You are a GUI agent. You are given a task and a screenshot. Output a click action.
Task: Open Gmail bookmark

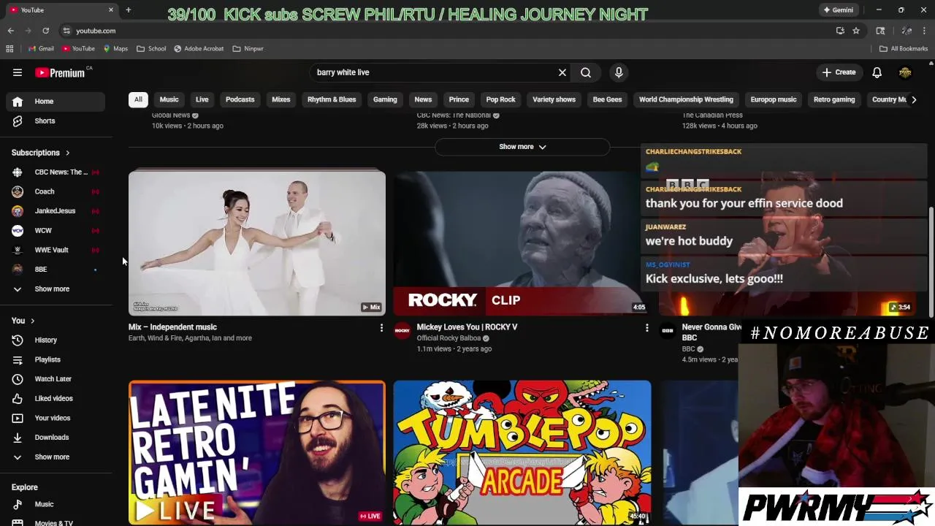pyautogui.click(x=41, y=49)
